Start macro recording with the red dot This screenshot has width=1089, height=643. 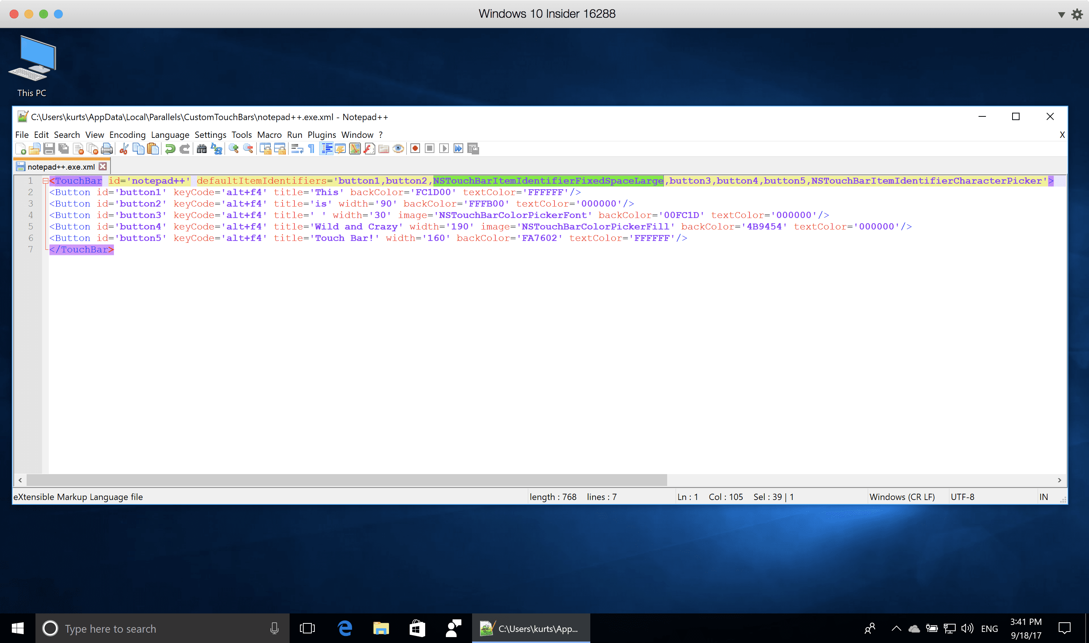click(x=415, y=149)
